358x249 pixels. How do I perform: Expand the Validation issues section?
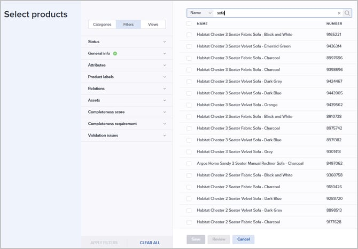tap(127, 135)
